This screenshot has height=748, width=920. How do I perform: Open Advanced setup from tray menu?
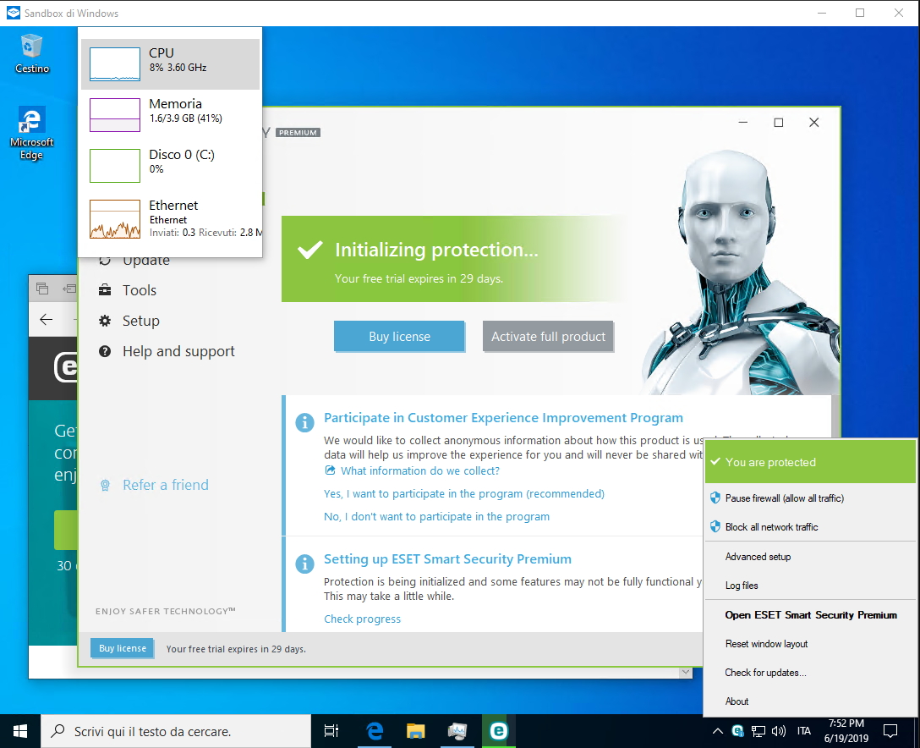pos(810,556)
